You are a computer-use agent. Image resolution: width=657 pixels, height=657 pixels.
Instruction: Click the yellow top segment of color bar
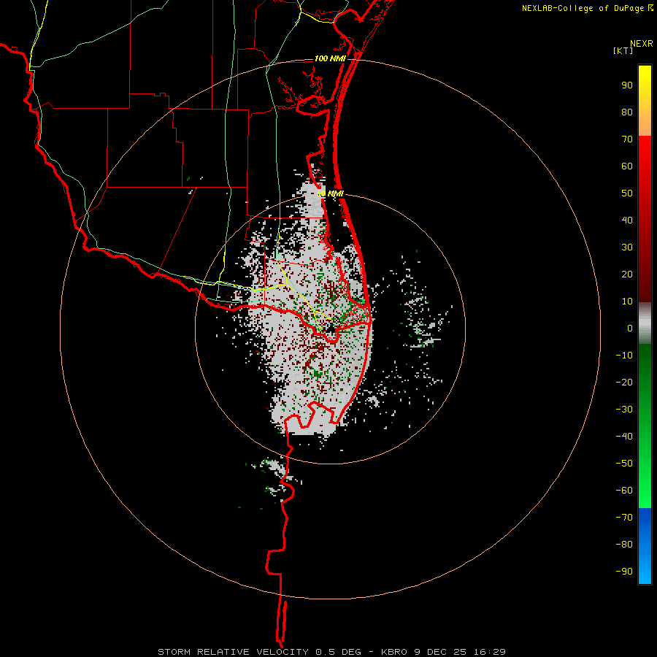point(645,101)
